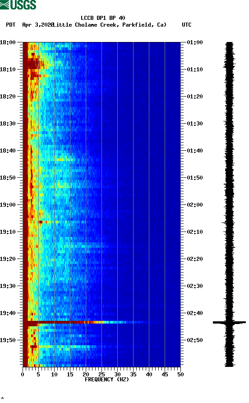The width and height of the screenshot is (249, 403).
Task: Click the 02:20 UTC time label
Action: [195, 259]
